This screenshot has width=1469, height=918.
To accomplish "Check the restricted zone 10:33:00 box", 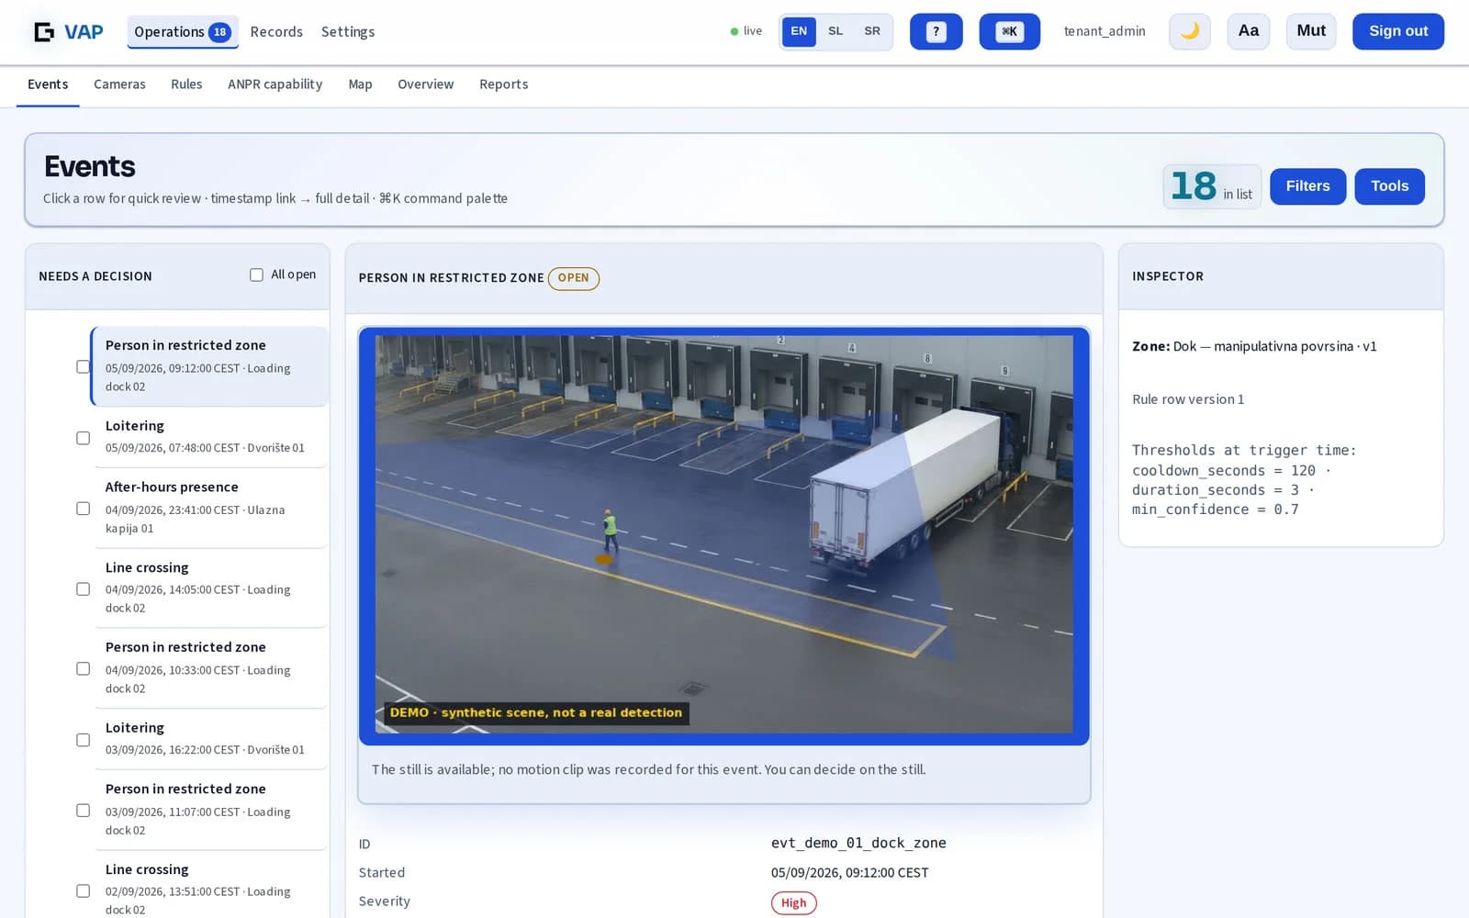I will (83, 668).
